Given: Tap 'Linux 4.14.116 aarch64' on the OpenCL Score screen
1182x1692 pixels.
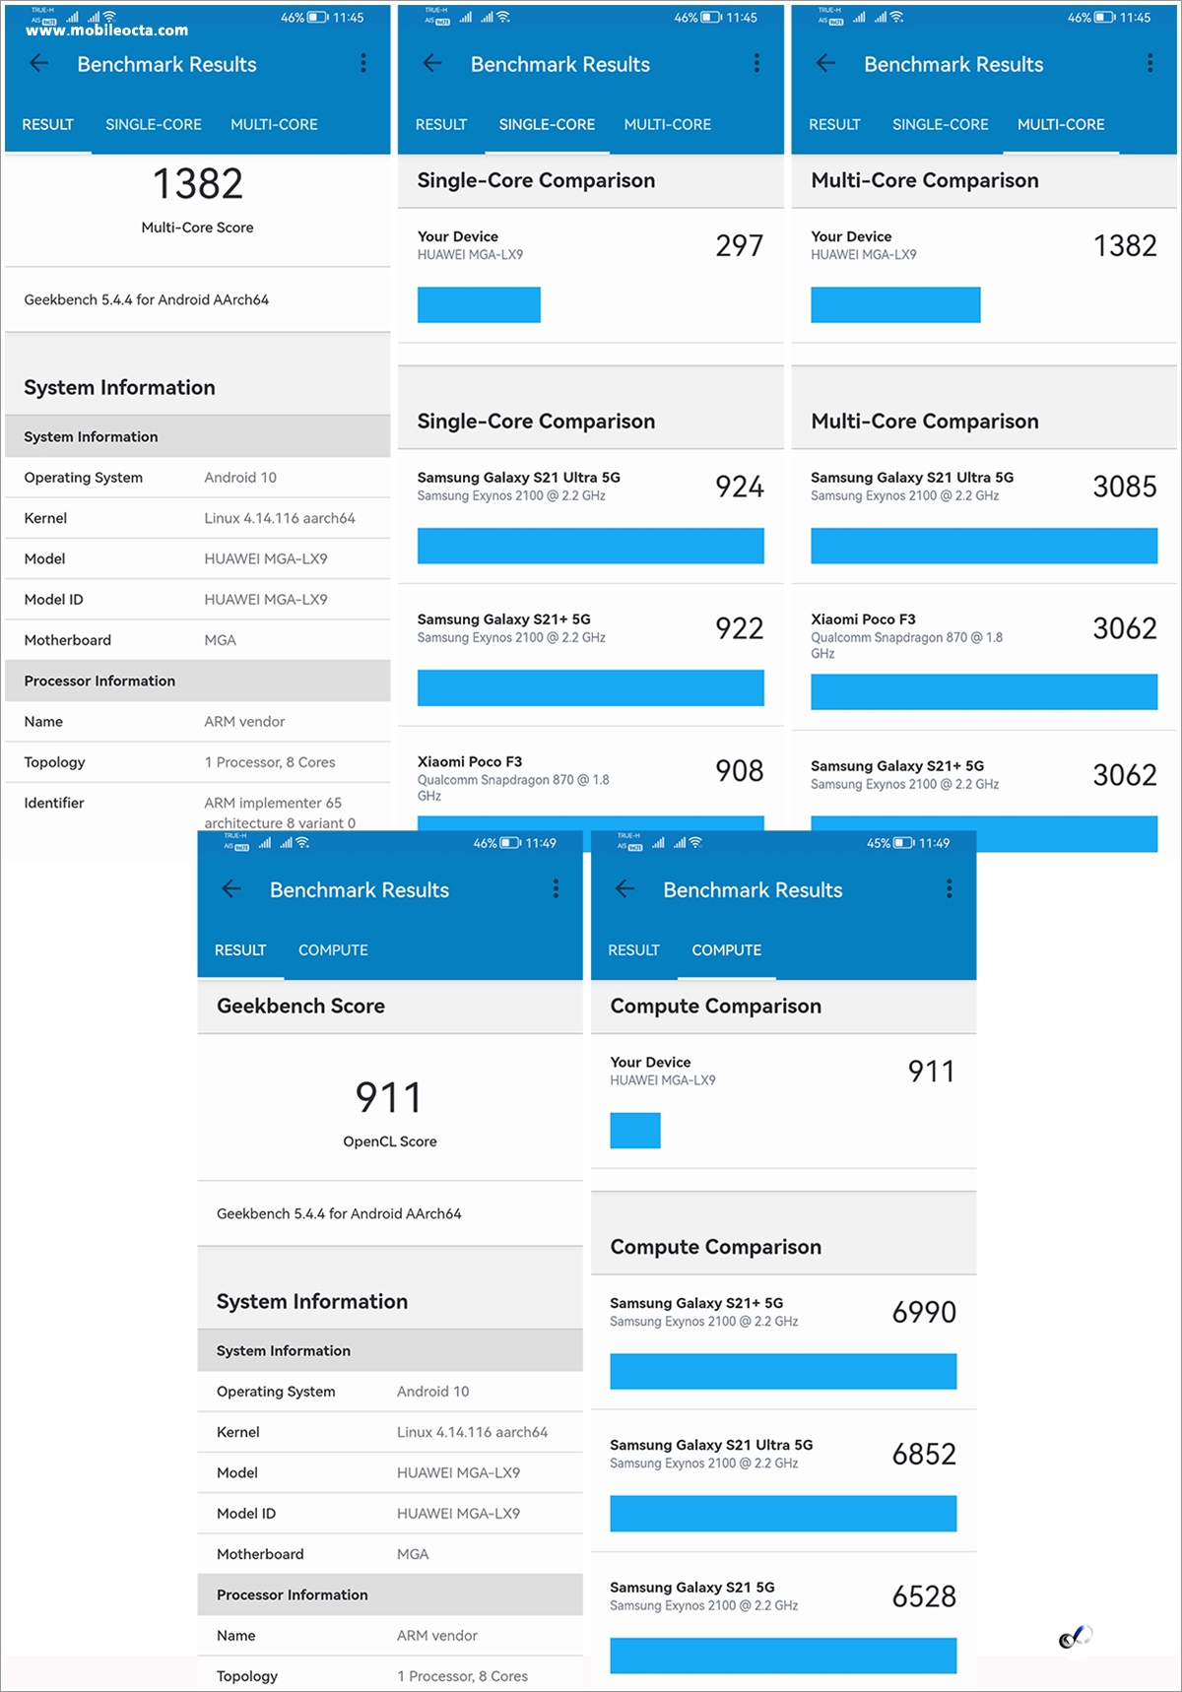Looking at the screenshot, I should click(473, 1432).
